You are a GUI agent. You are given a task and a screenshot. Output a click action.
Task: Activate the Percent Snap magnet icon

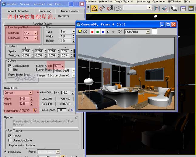point(102,8)
